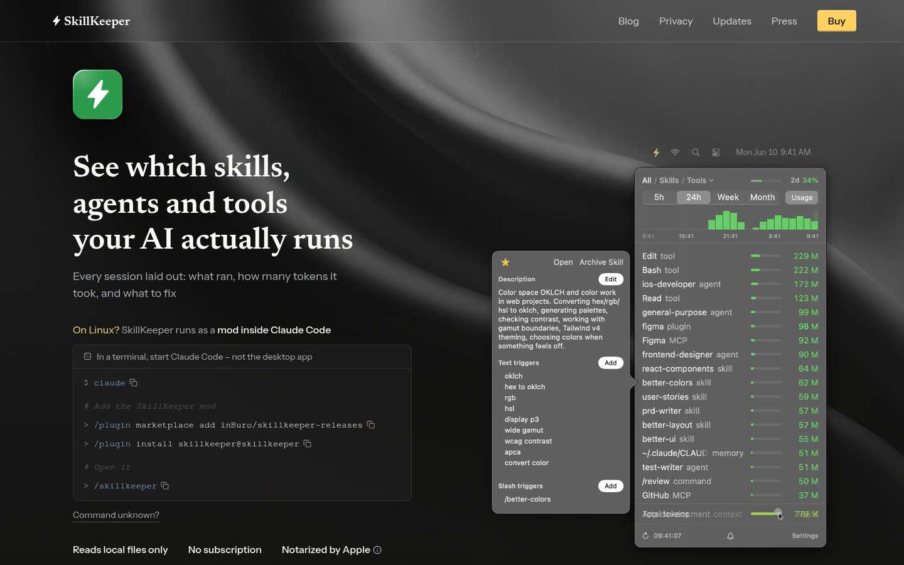Select the Month time range

pos(763,197)
